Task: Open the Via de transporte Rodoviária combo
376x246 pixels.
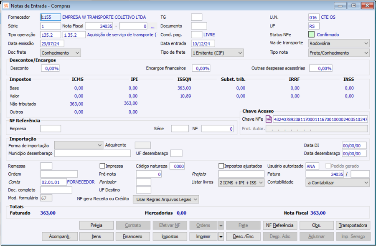Action: [339, 43]
